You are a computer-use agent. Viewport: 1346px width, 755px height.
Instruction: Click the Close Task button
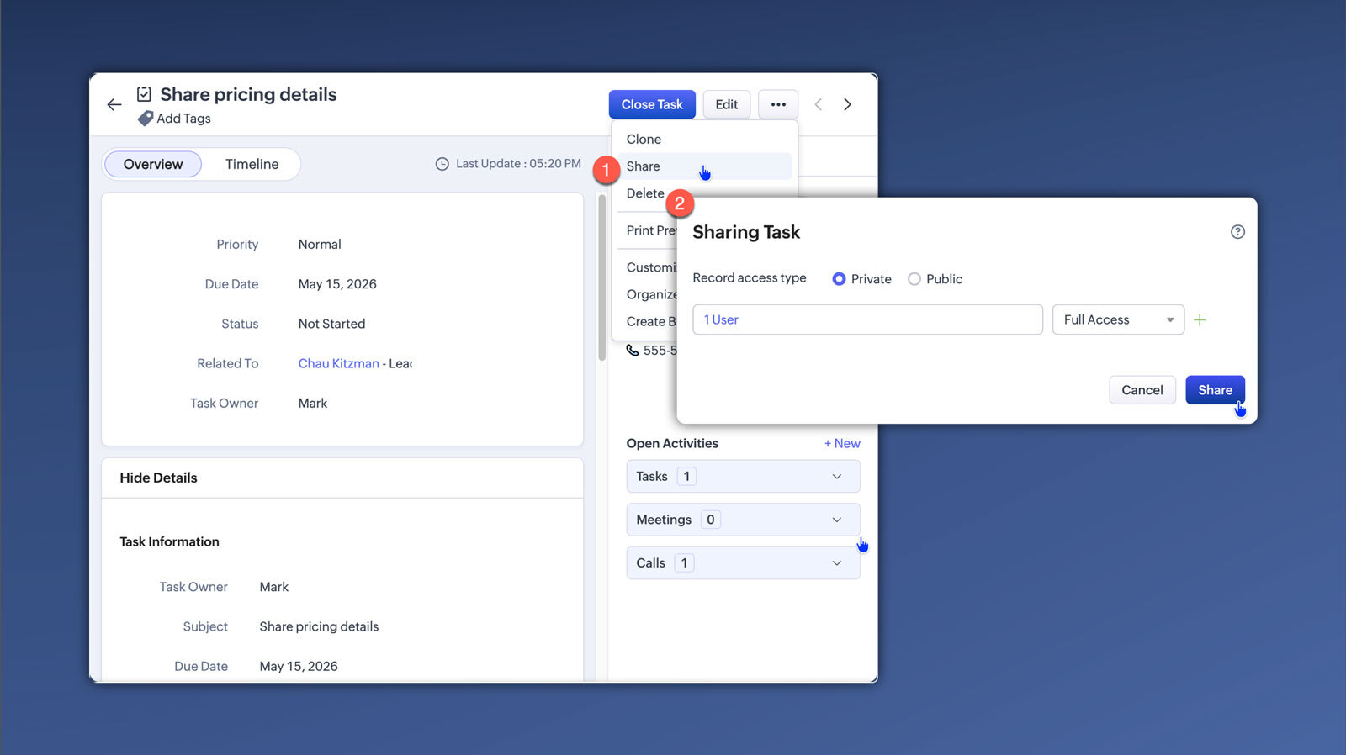[x=652, y=104]
